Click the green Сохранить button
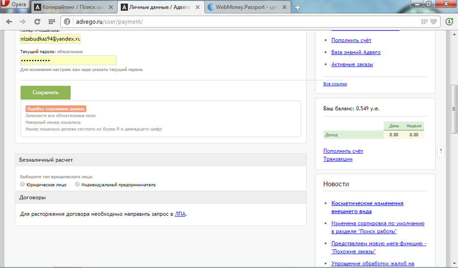 pos(46,92)
